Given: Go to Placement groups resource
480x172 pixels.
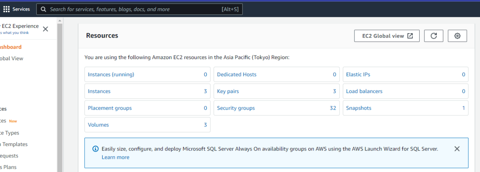Looking at the screenshot, I should [110, 108].
